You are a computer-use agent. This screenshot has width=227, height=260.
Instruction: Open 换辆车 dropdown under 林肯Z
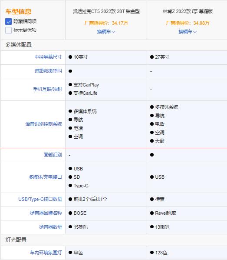[x=188, y=32]
